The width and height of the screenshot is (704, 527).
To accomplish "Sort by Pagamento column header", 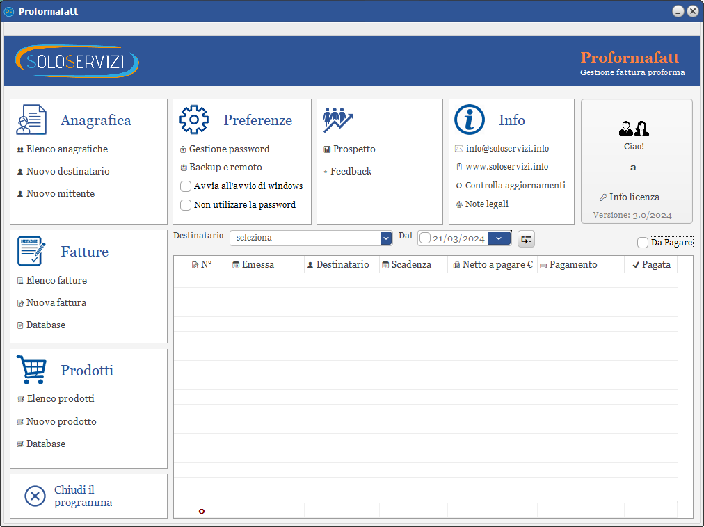I will [x=581, y=265].
